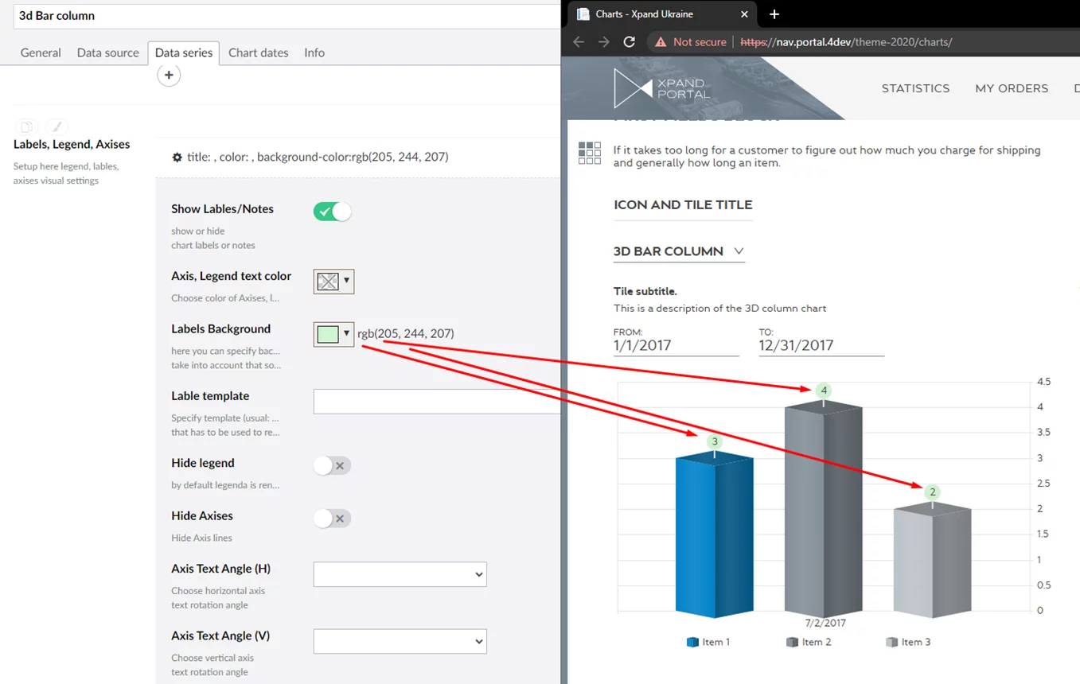
Task: Open the Axis Text Angle (V) dropdown
Action: (x=400, y=641)
